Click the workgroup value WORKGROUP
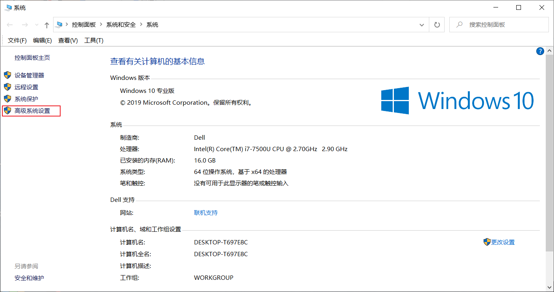 click(x=214, y=278)
